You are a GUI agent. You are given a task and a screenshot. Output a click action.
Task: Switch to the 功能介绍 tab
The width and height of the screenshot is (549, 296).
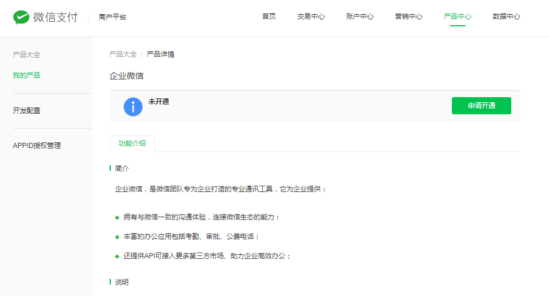(x=132, y=143)
